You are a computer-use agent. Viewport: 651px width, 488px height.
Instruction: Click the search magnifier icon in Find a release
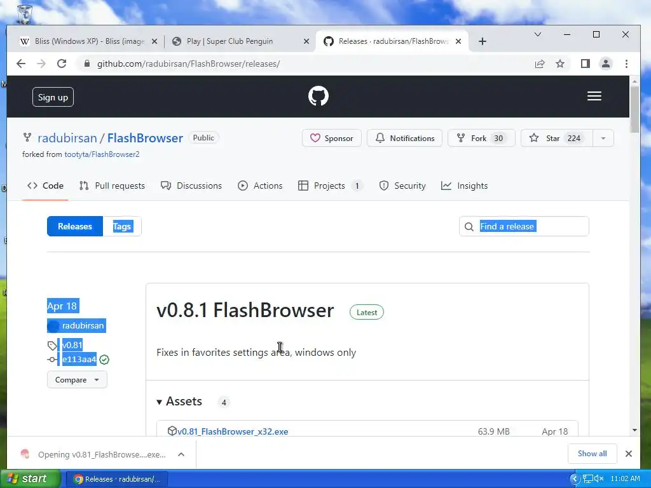pos(469,227)
